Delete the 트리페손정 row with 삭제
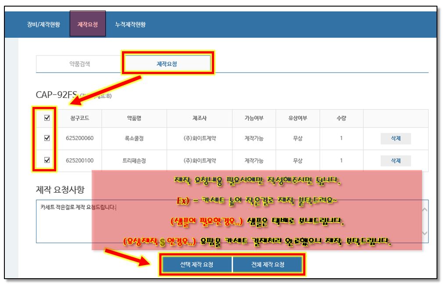 click(x=395, y=161)
